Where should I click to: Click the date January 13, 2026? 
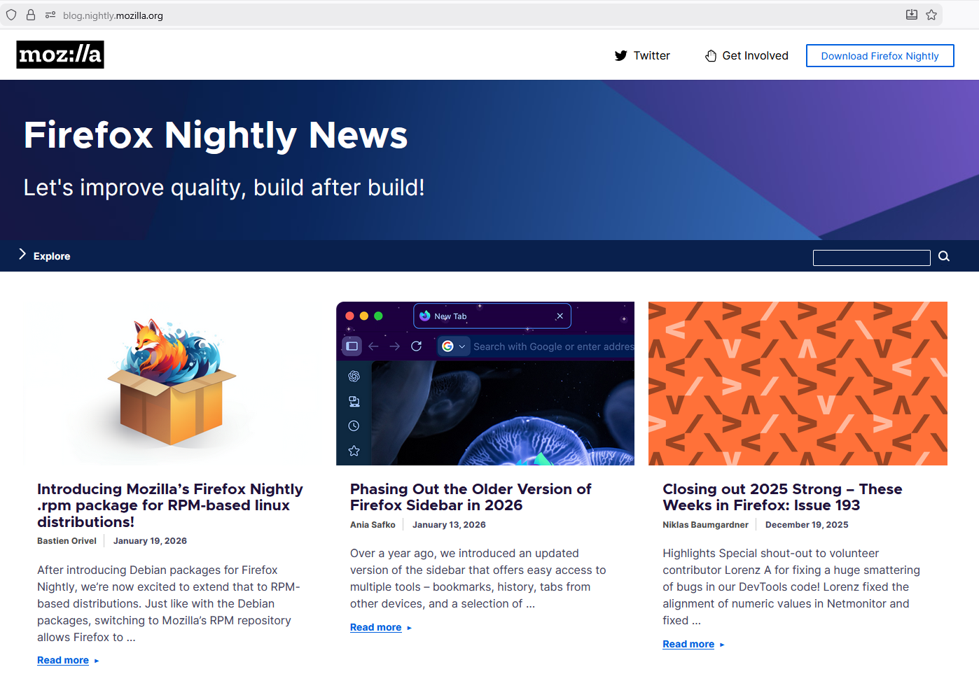click(x=449, y=525)
